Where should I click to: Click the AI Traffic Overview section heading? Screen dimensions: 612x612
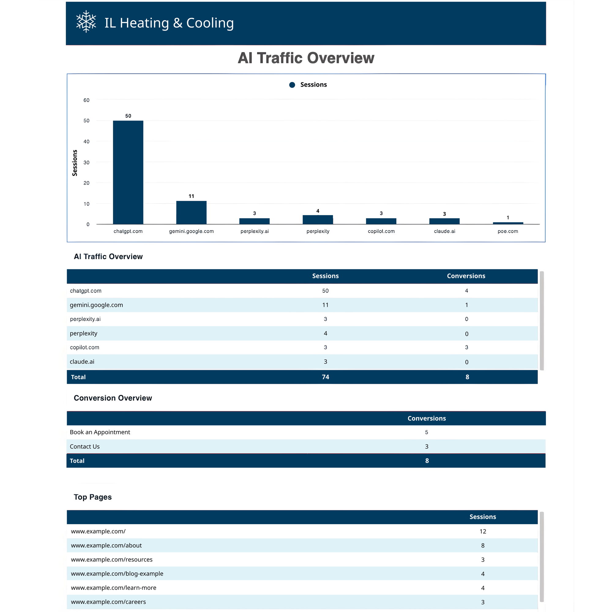[108, 257]
